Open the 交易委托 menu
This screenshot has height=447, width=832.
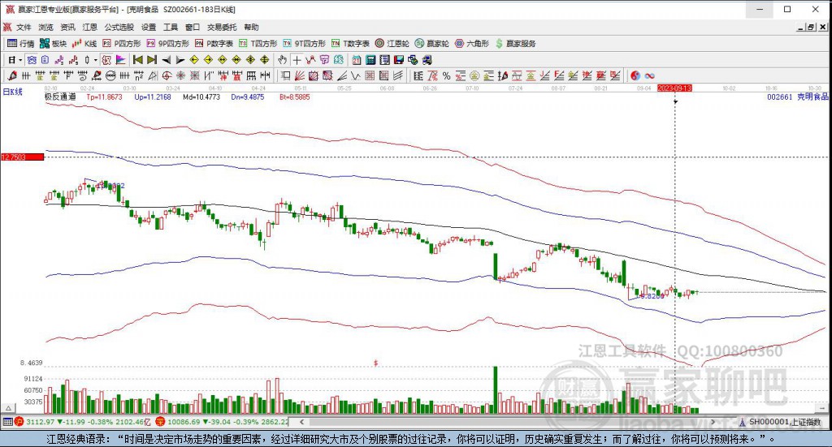tap(222, 27)
